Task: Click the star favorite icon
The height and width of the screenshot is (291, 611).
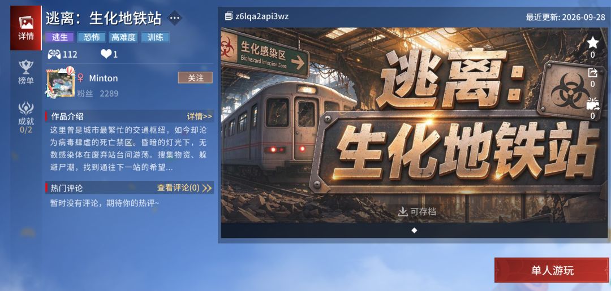Action: [593, 42]
